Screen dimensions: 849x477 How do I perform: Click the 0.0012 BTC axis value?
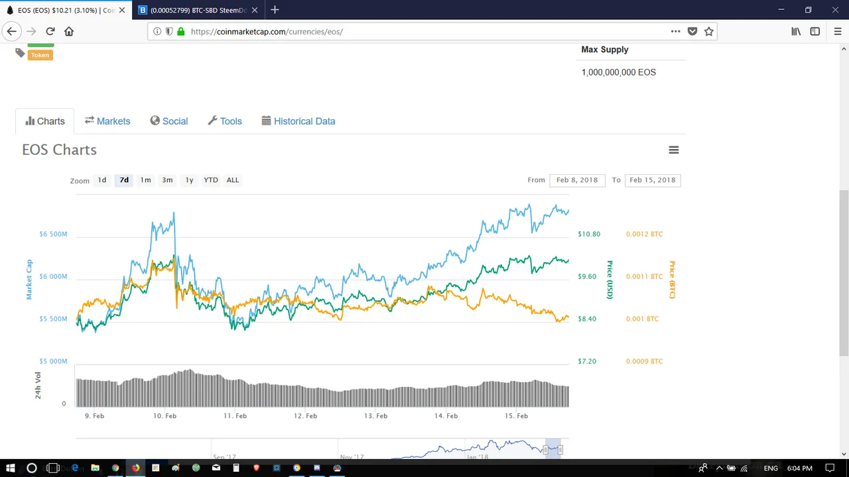click(x=644, y=234)
